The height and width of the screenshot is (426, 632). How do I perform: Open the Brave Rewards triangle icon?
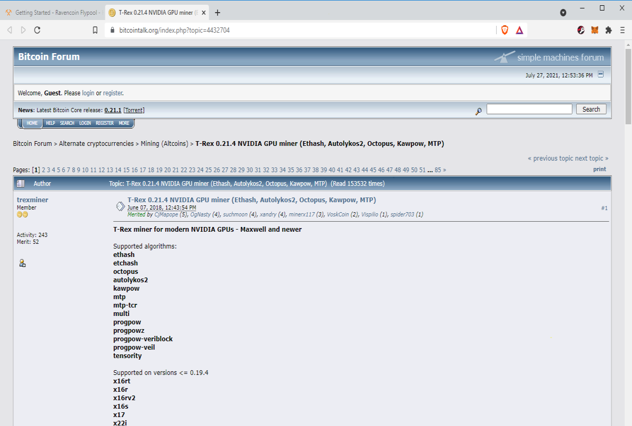point(519,30)
